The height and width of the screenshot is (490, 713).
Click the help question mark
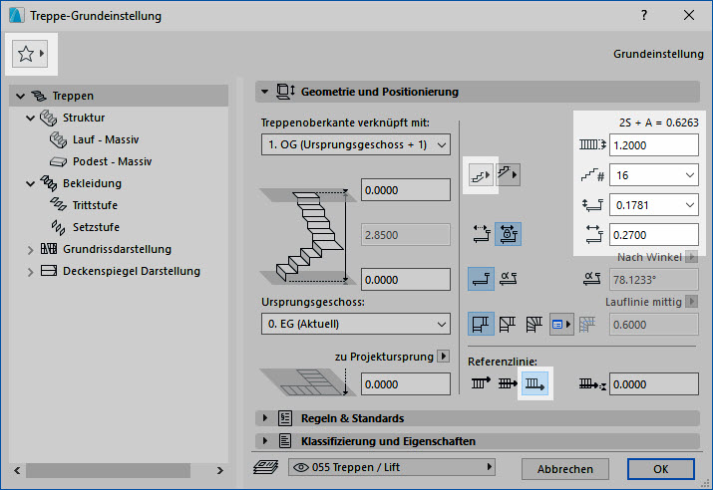[644, 15]
